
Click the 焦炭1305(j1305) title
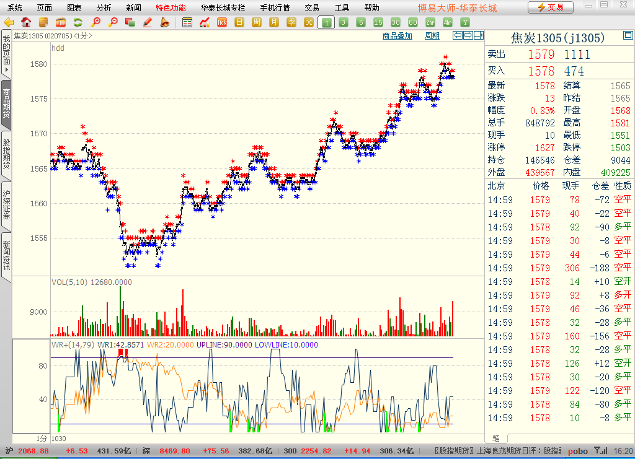557,38
